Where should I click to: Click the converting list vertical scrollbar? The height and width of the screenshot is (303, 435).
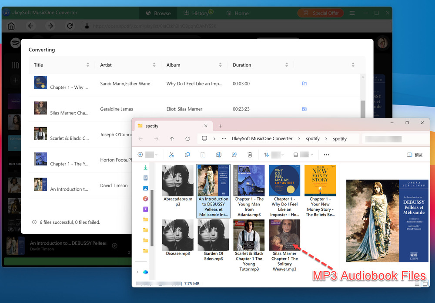(363, 109)
